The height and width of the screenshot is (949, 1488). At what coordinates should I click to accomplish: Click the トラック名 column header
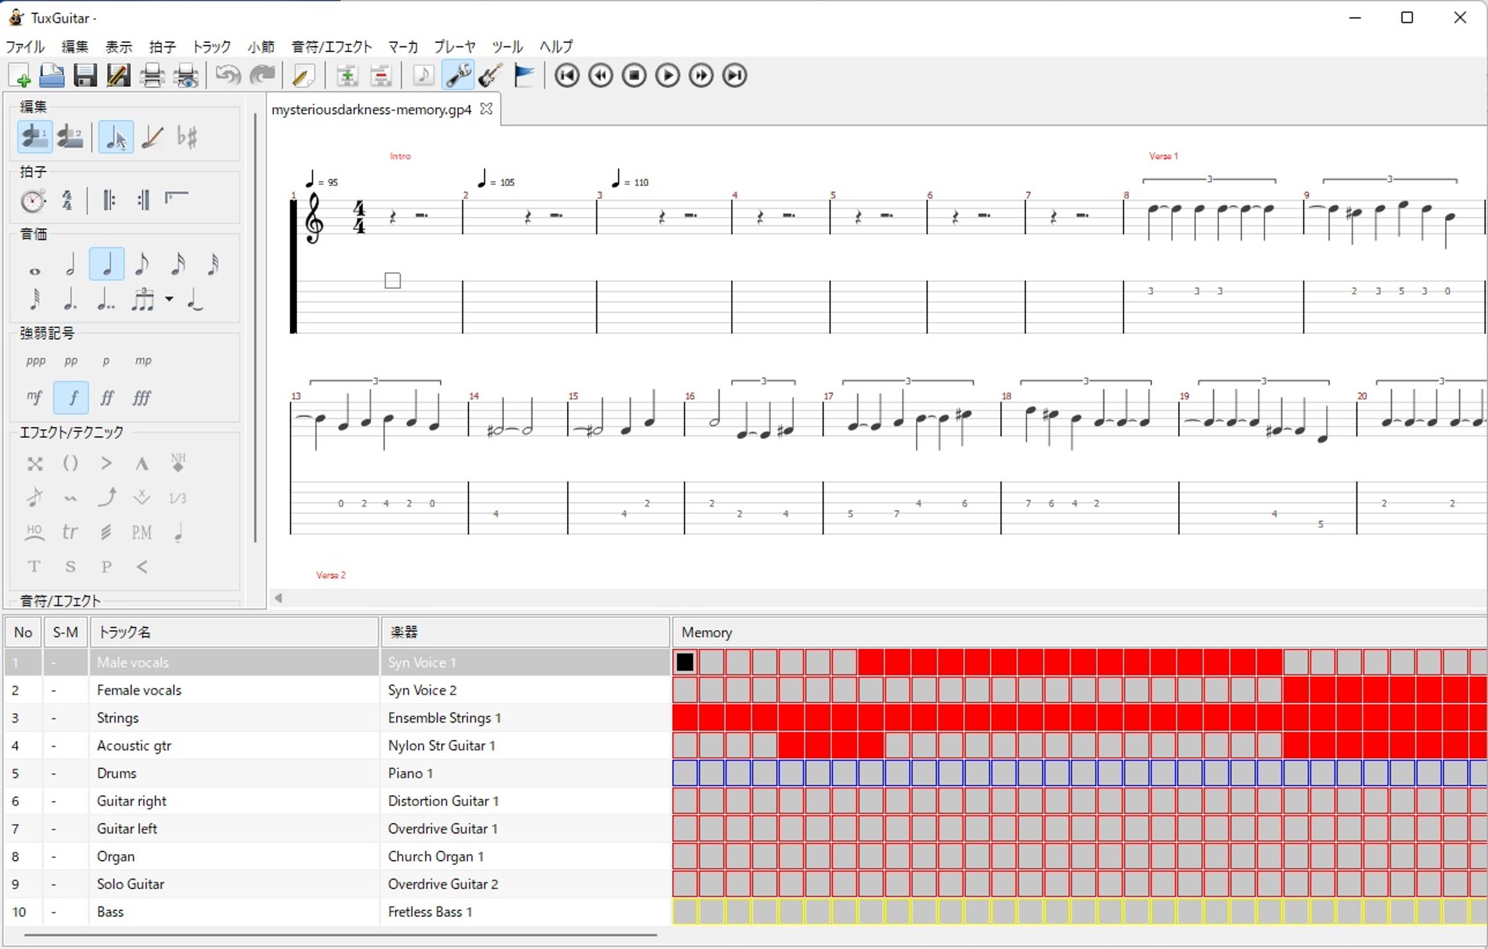coord(234,633)
